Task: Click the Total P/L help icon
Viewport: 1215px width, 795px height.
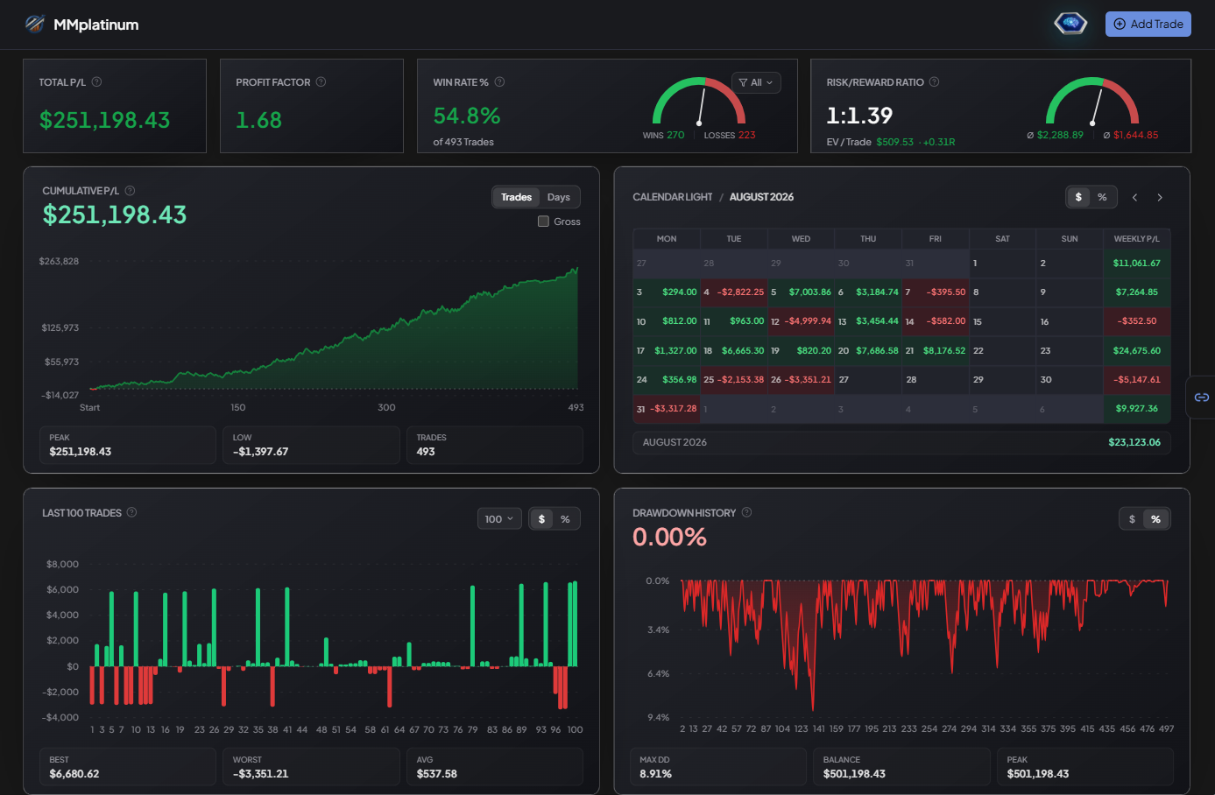Action: click(x=96, y=82)
